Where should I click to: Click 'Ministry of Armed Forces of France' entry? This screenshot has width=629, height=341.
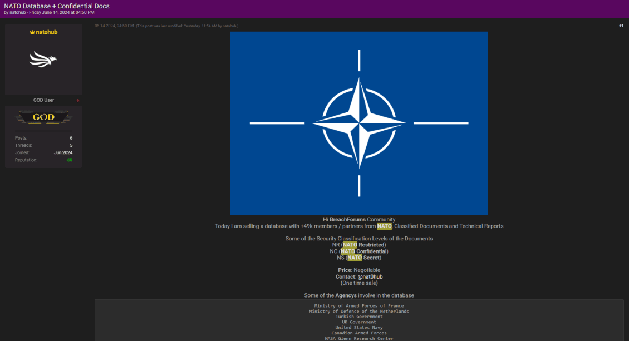(x=359, y=306)
